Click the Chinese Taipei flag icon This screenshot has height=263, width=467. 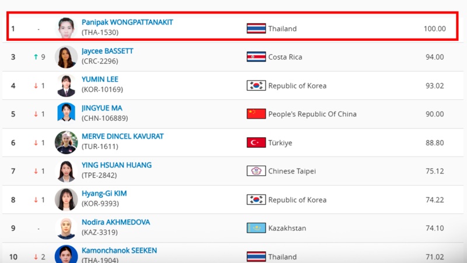pyautogui.click(x=256, y=171)
